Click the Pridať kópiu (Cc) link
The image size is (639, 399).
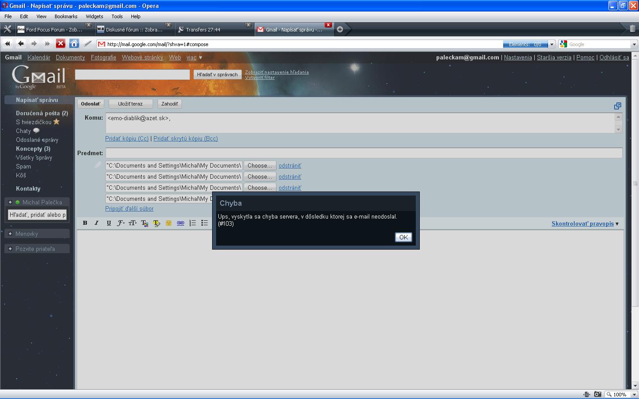(127, 139)
